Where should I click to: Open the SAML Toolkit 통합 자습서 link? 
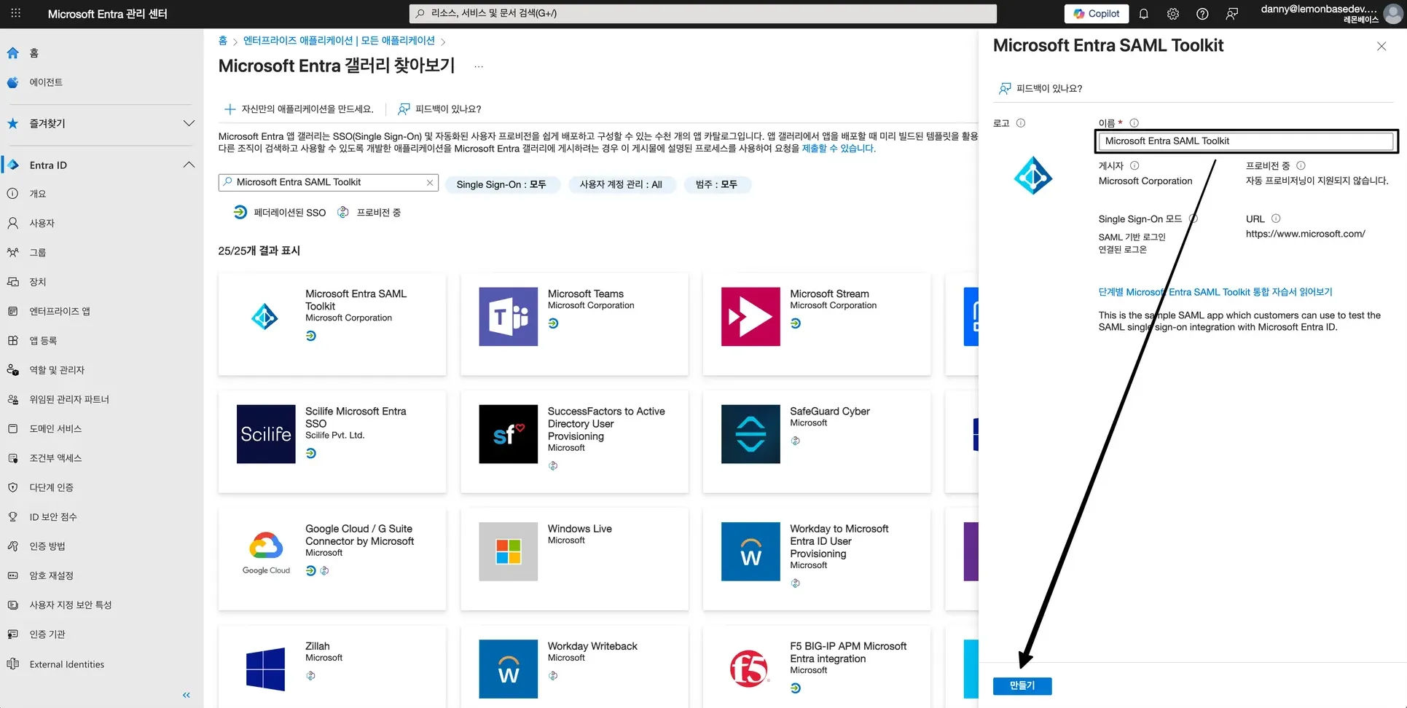1215,292
